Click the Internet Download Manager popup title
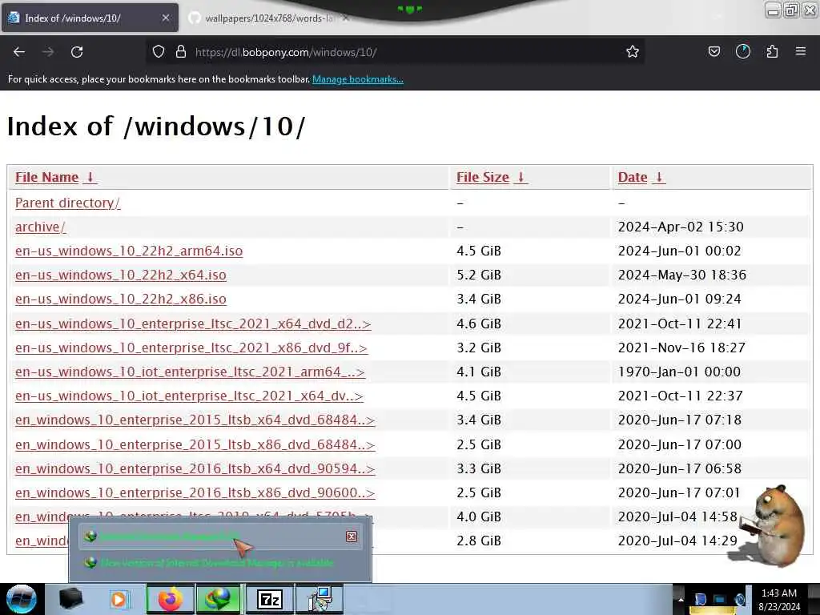This screenshot has height=615, width=820. 169,537
